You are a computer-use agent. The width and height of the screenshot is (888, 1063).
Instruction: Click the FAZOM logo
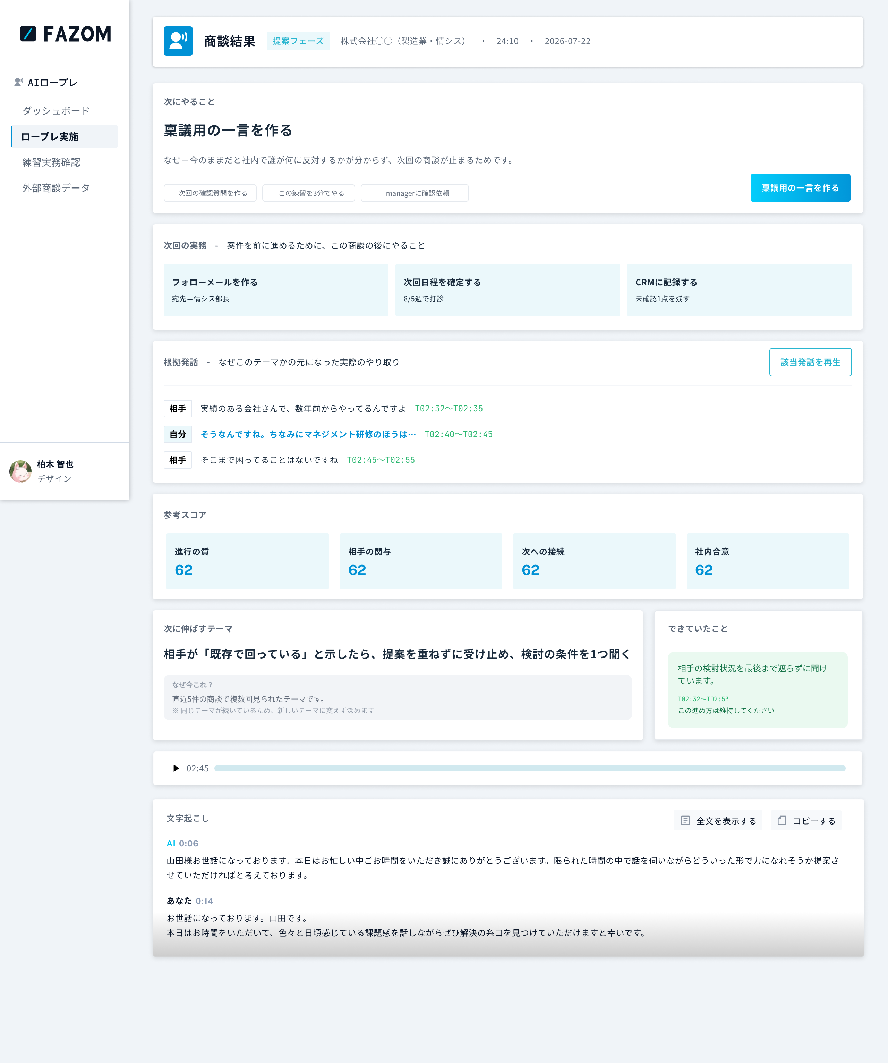[65, 34]
